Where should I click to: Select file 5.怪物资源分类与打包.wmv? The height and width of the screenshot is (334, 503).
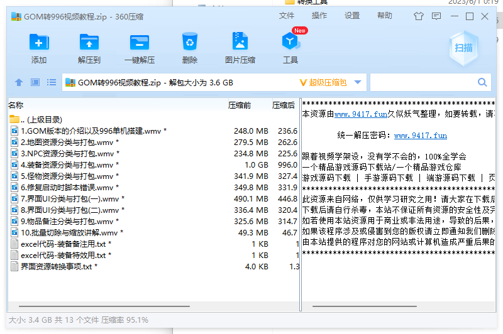pyautogui.click(x=70, y=176)
